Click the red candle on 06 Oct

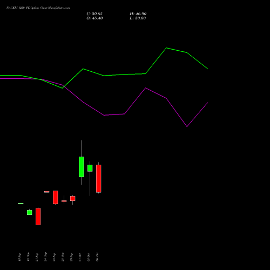[99, 179]
